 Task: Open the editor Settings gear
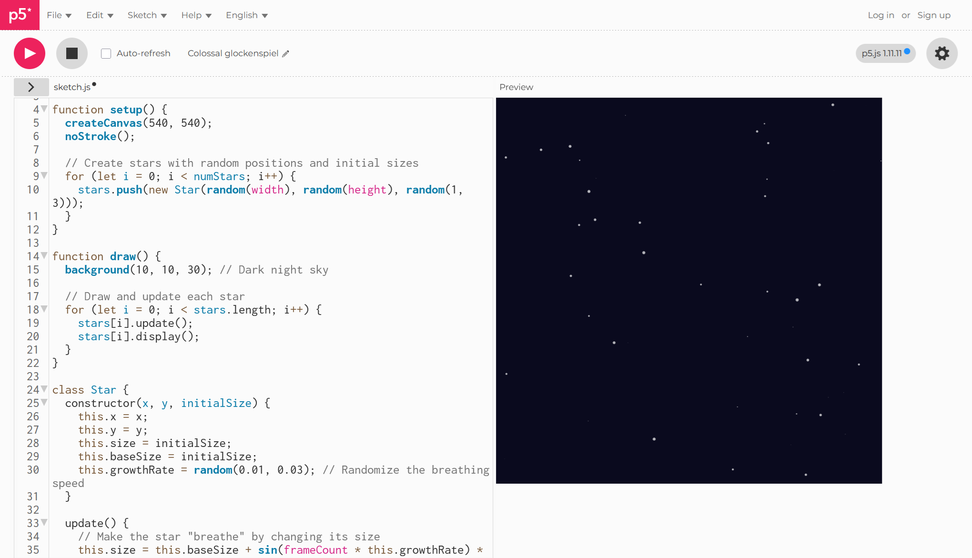tap(942, 53)
